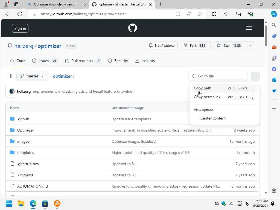Switch to the Issues tab

pos(45,61)
